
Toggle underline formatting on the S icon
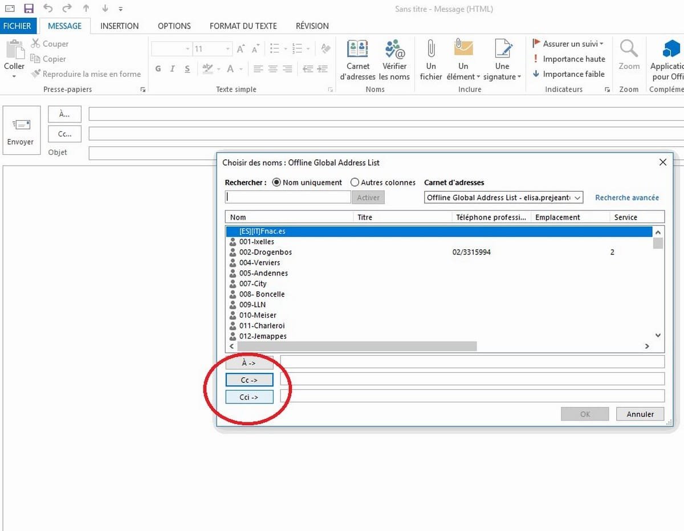[187, 68]
